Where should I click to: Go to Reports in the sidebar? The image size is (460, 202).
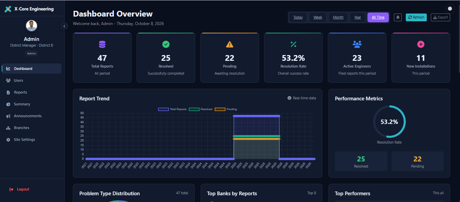coord(32,92)
